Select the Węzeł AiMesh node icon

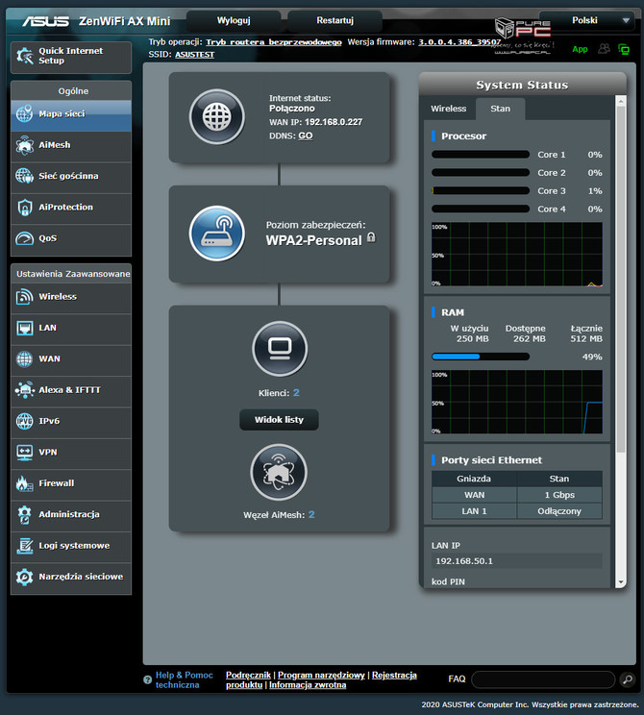(x=279, y=473)
